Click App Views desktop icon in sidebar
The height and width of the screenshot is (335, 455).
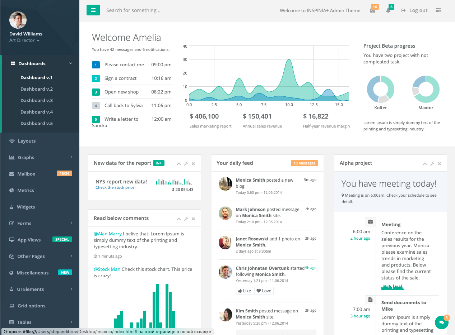[12, 240]
